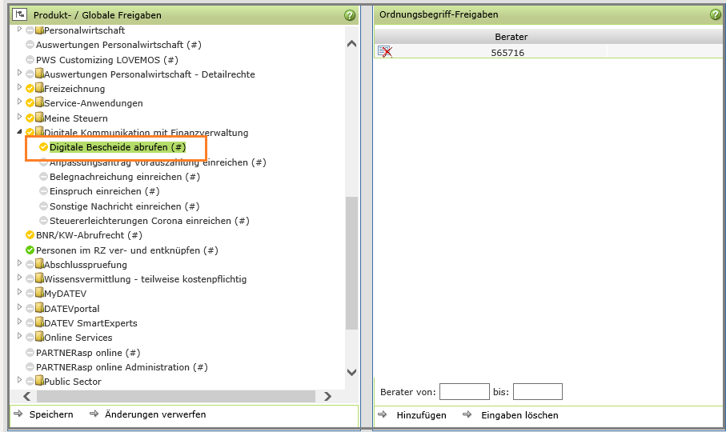Viewport: 726px width, 432px height.
Task: Click Speichern to save changes
Action: point(51,414)
